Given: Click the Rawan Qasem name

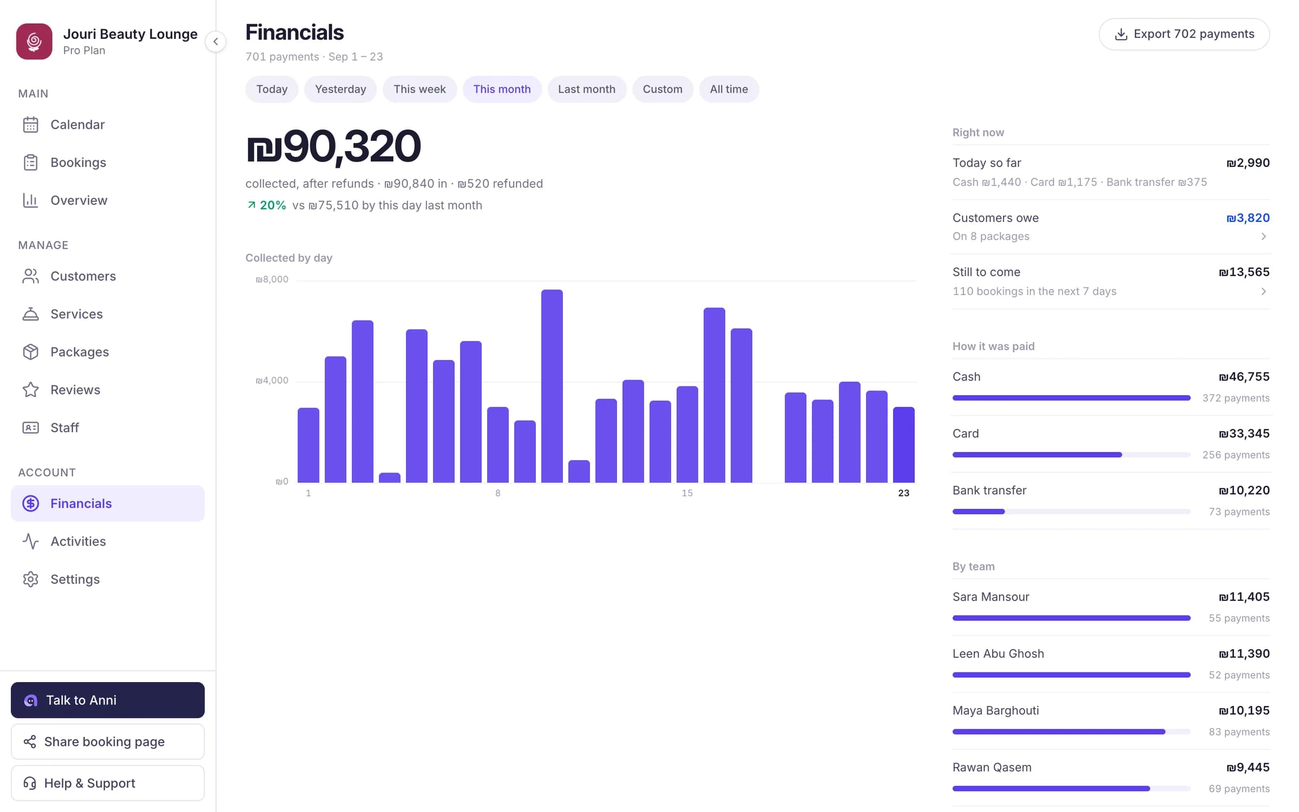Looking at the screenshot, I should pos(992,768).
